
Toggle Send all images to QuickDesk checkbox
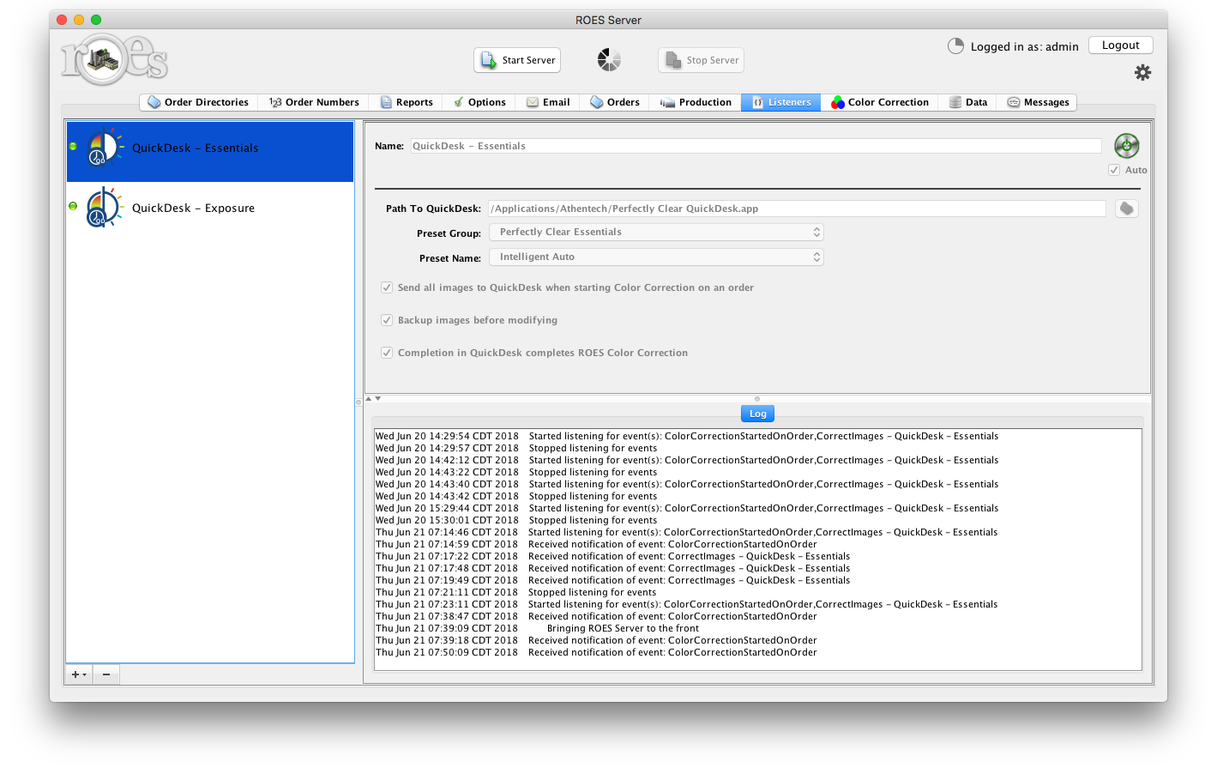pos(387,287)
